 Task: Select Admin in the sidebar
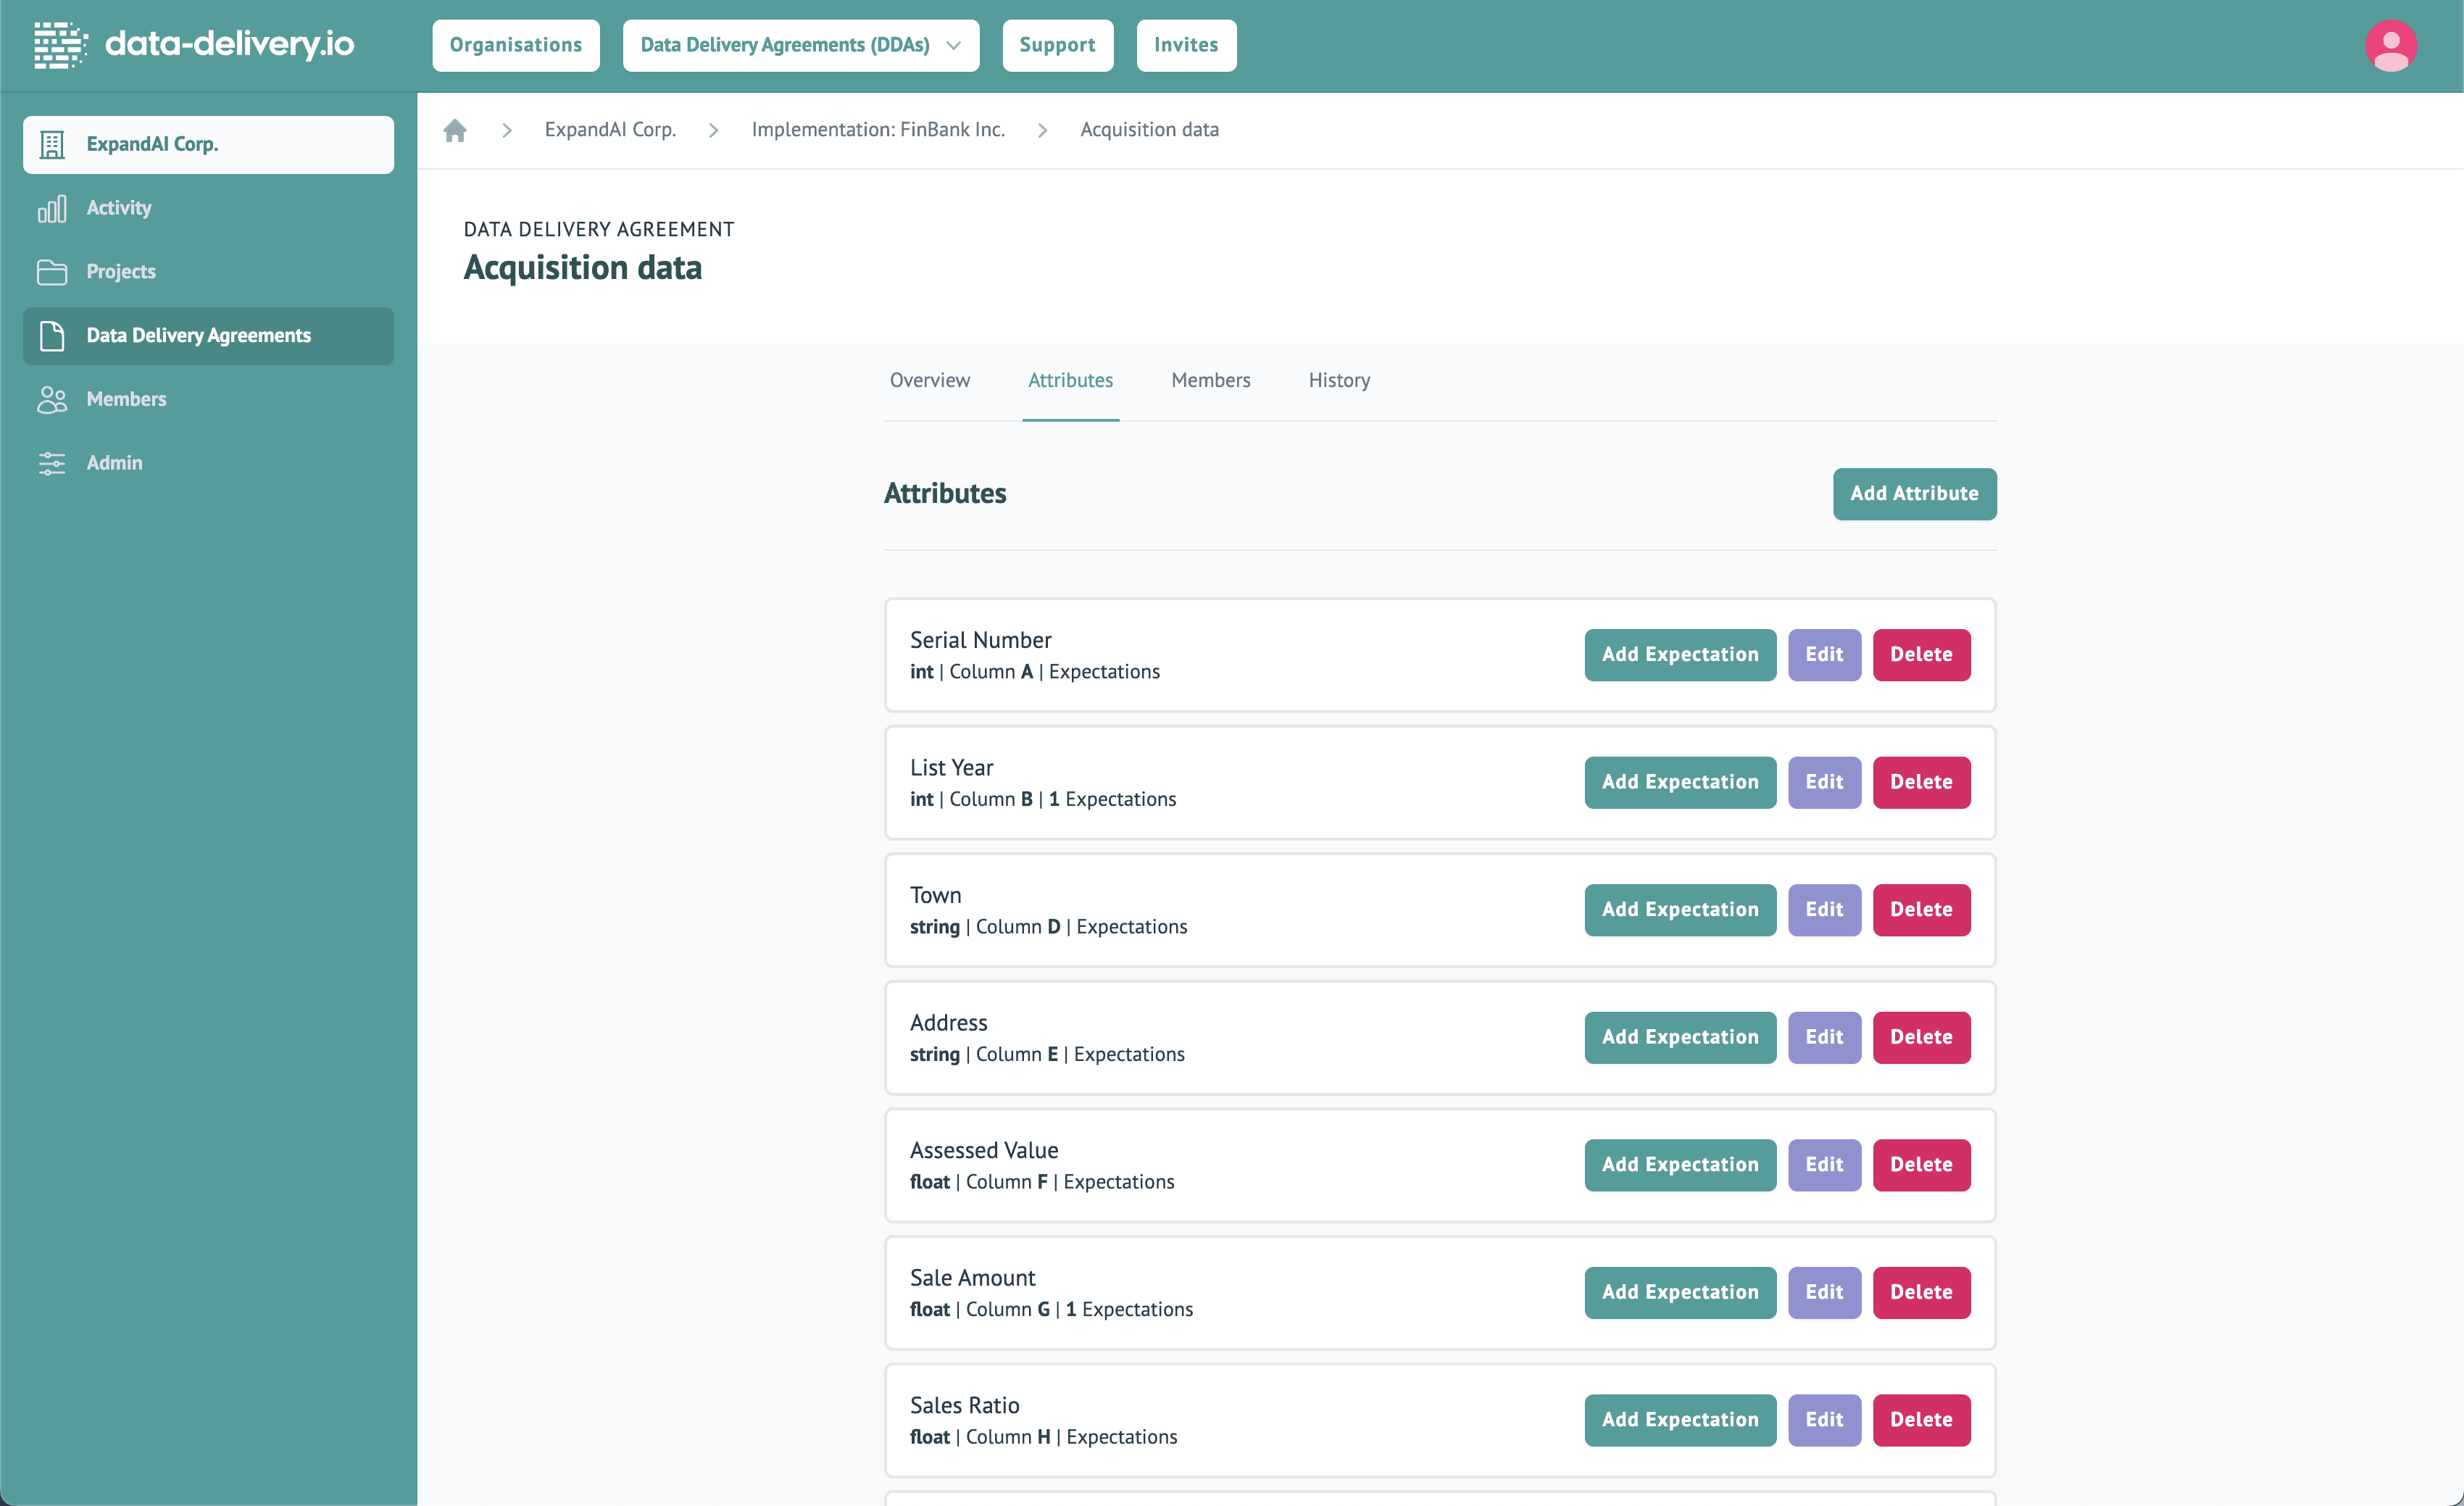coord(114,462)
